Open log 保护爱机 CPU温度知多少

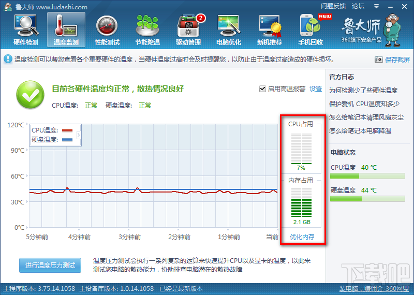[364, 104]
